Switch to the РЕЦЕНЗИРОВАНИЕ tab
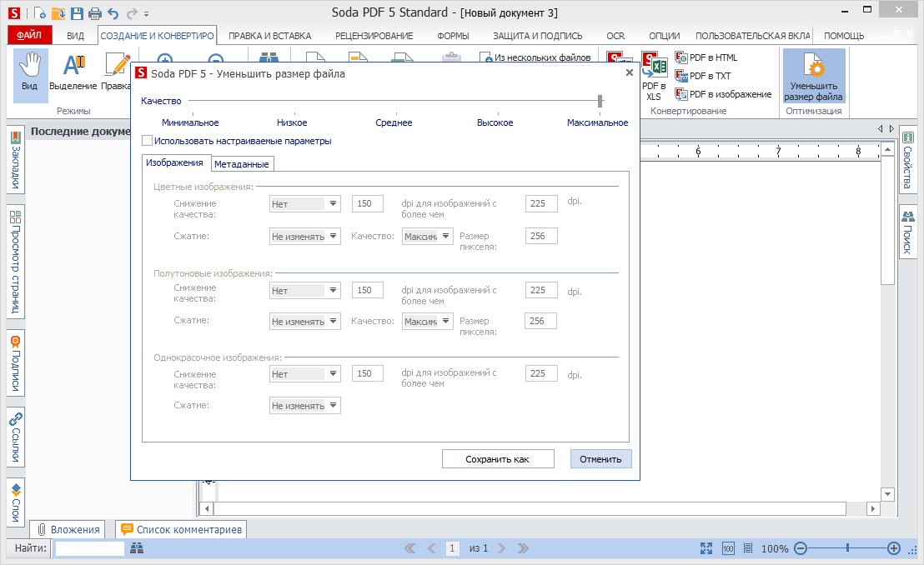 tap(374, 36)
